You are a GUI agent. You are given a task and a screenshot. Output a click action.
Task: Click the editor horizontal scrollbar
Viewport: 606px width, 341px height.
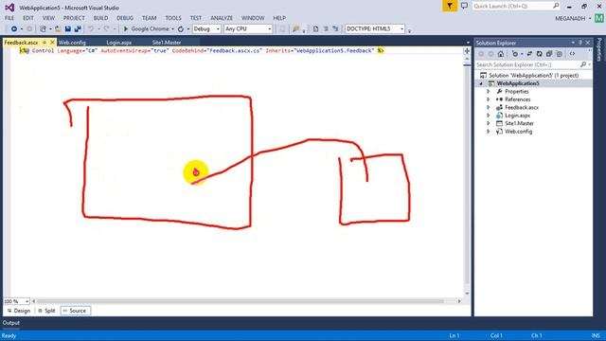[x=241, y=301]
